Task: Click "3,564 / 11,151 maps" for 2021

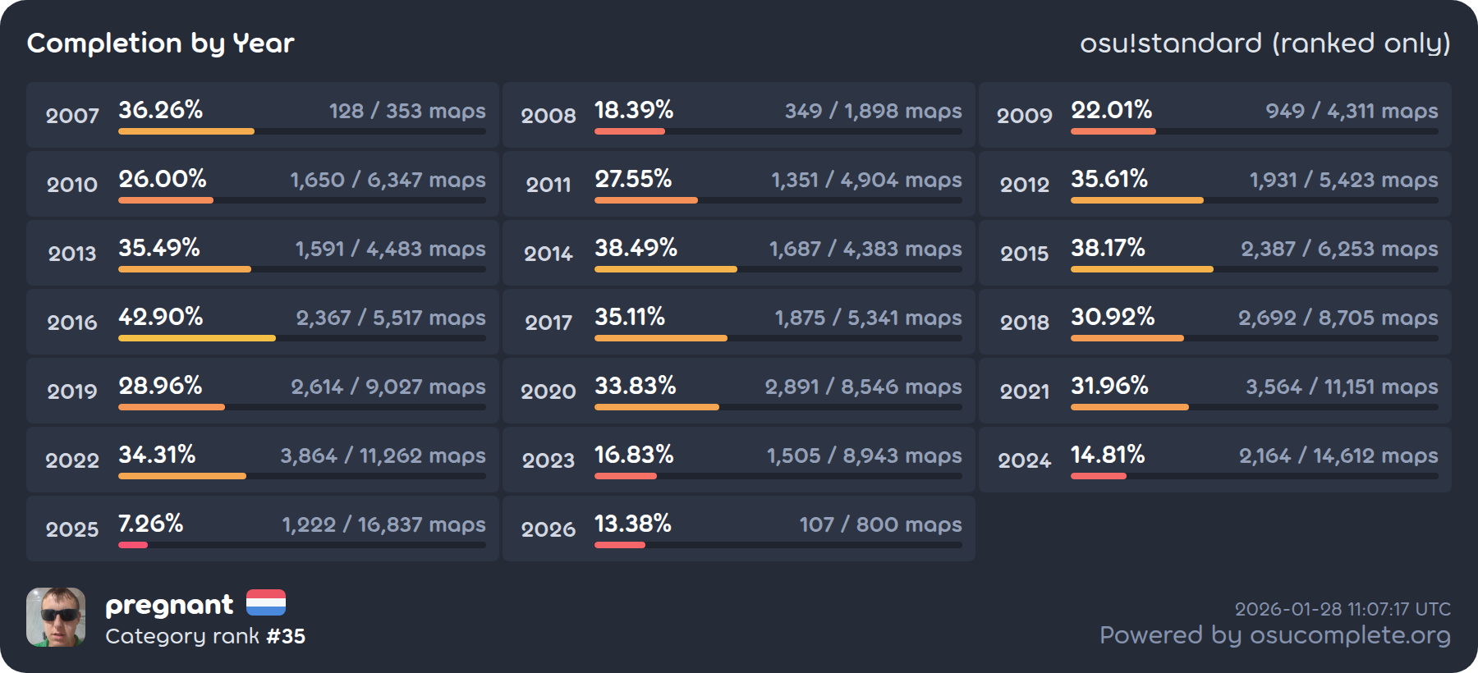Action: tap(1342, 387)
